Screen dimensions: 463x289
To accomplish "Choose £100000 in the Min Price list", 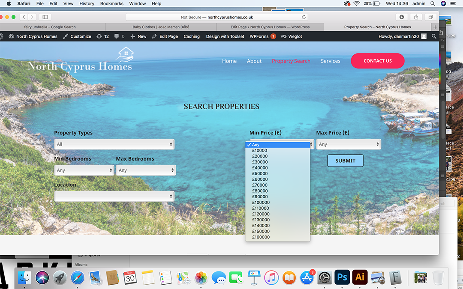I will (278, 202).
